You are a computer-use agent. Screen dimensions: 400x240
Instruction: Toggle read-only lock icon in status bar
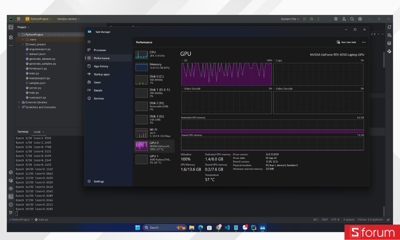(x=388, y=220)
